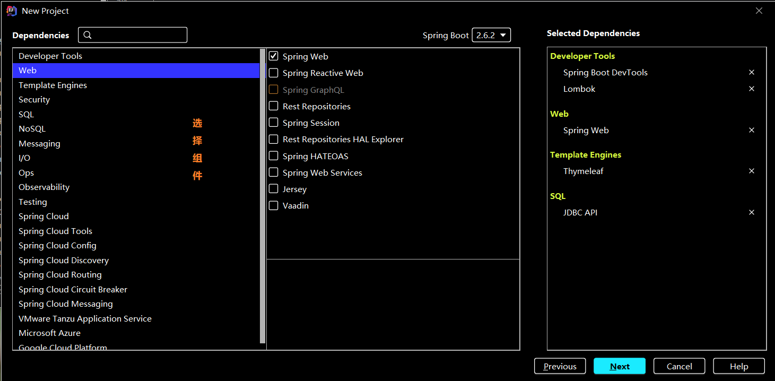Image resolution: width=775 pixels, height=381 pixels.
Task: Click the SQL heading in selected panel
Action: 558,196
